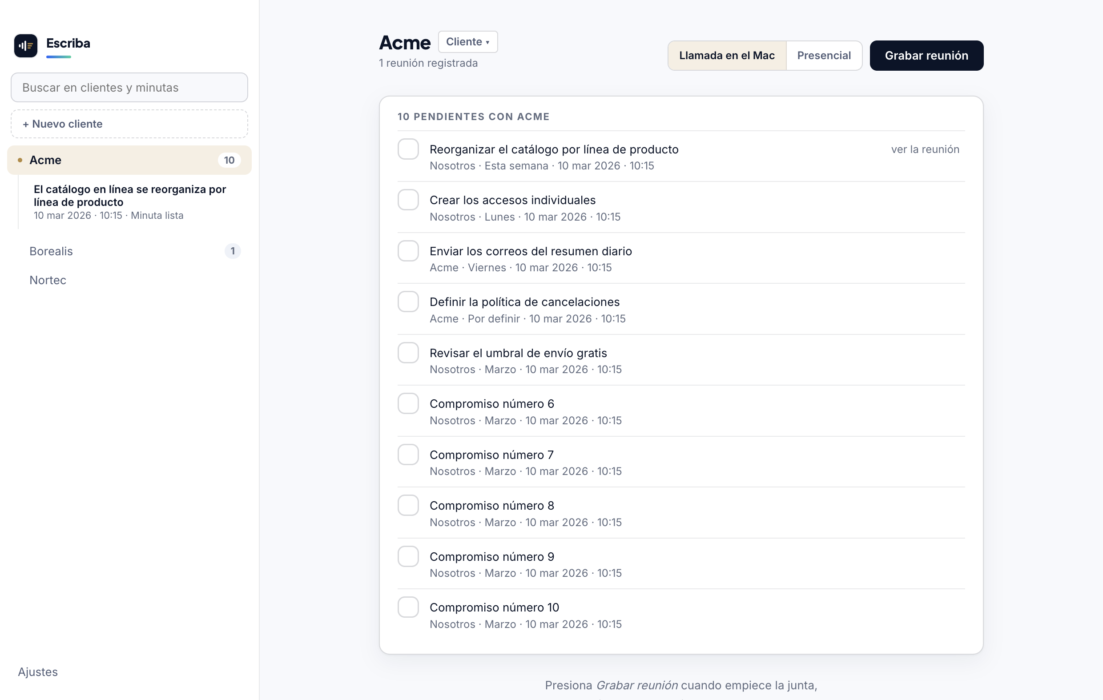Screen dimensions: 1103x700
Task: Click the Compromiso número 10 title
Action: coord(494,607)
